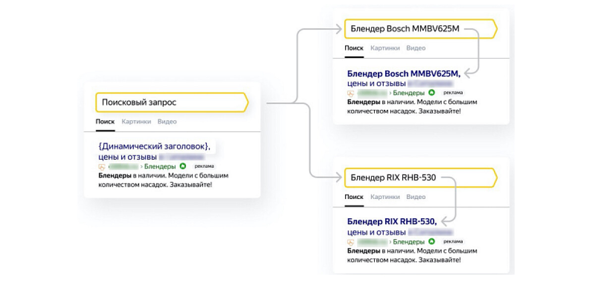This screenshot has width=592, height=297.
Task: Click 'Блендеры' breadcrumb in RIX ad
Action: point(409,242)
